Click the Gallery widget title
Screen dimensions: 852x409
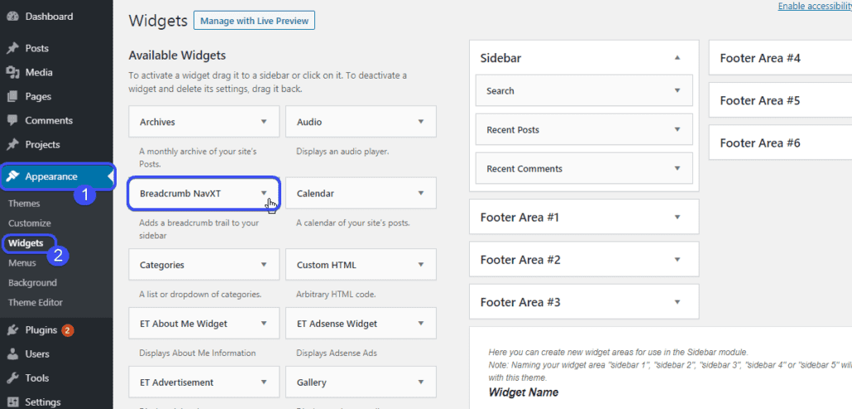click(311, 382)
